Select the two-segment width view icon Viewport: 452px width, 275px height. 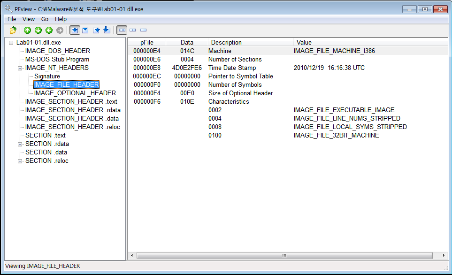pos(133,30)
